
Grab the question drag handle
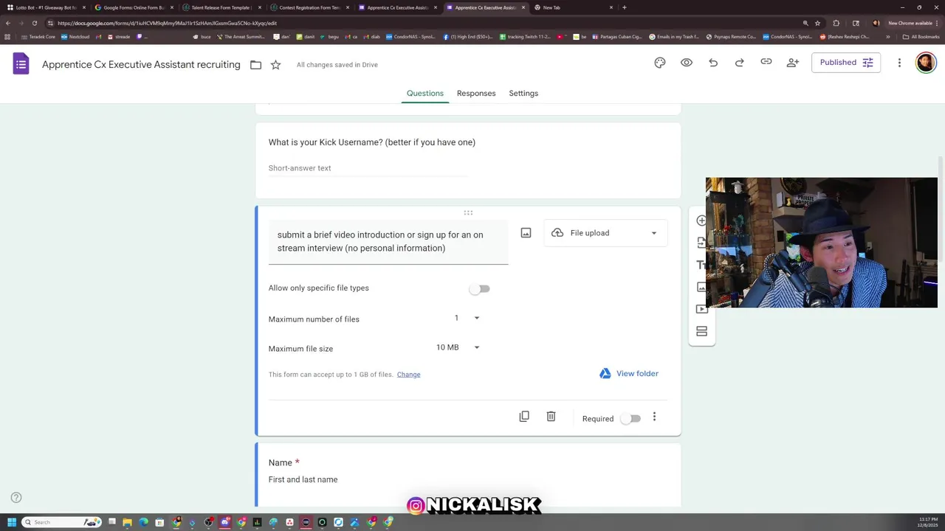(x=468, y=212)
